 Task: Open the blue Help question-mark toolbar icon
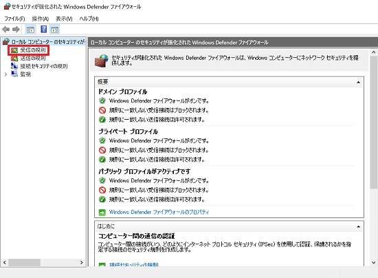point(43,30)
